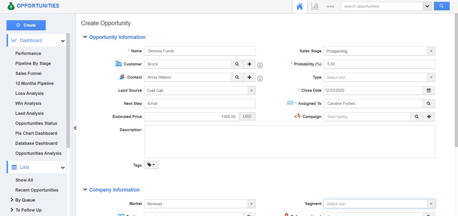Expand the By Queue tree item
Viewport: 458px width, 216px height.
click(x=12, y=200)
